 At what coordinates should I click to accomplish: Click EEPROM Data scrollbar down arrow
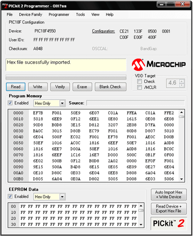coord(141,225)
